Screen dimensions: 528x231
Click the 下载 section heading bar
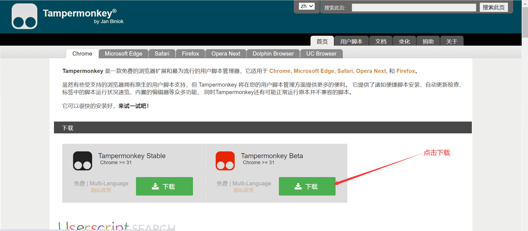[x=263, y=128]
